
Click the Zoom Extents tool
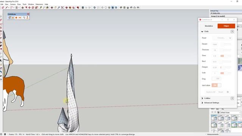[62, 8]
